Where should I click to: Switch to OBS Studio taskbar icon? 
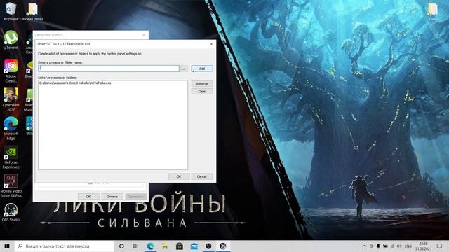[x=208, y=246]
